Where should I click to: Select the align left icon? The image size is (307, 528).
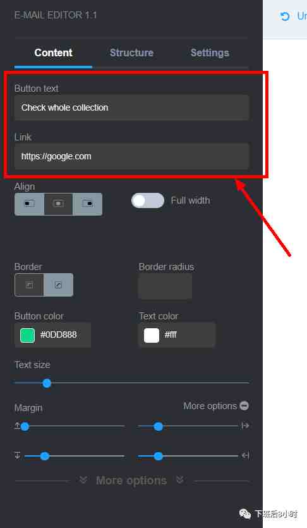29,204
